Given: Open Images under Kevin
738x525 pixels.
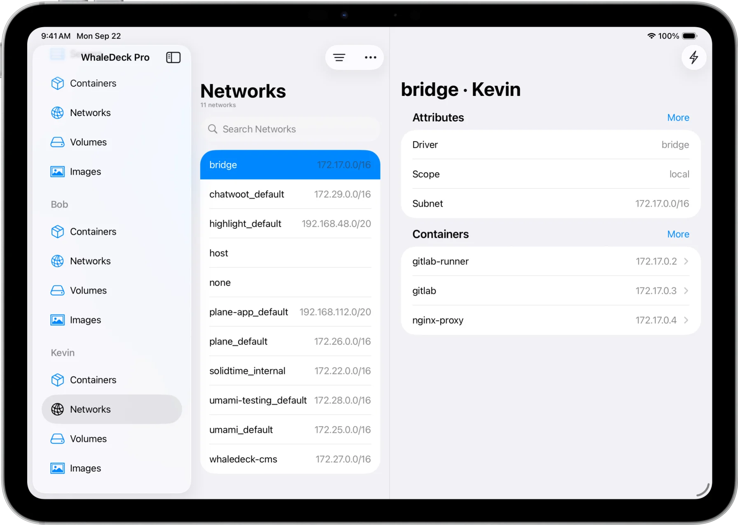Looking at the screenshot, I should click(x=86, y=468).
